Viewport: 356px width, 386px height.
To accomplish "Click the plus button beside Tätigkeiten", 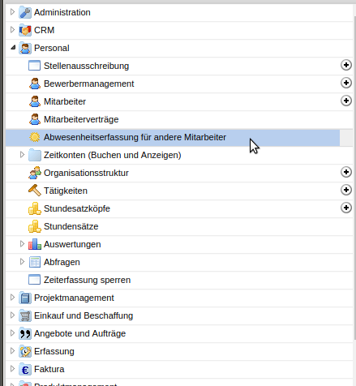I will [x=346, y=190].
